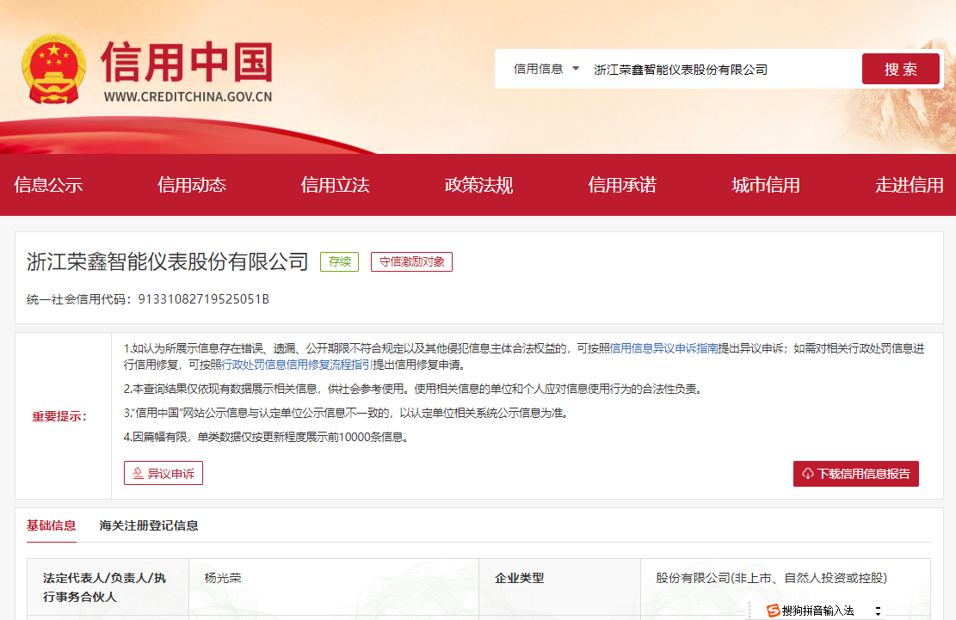
Task: Switch to the 海关注册登记信息 tab
Action: click(x=149, y=525)
